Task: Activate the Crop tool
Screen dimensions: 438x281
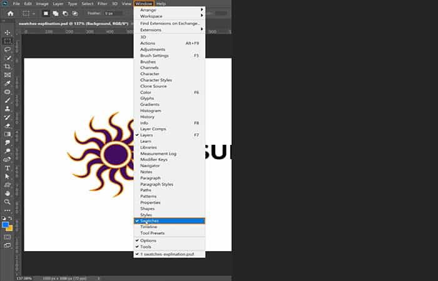Action: (8, 66)
